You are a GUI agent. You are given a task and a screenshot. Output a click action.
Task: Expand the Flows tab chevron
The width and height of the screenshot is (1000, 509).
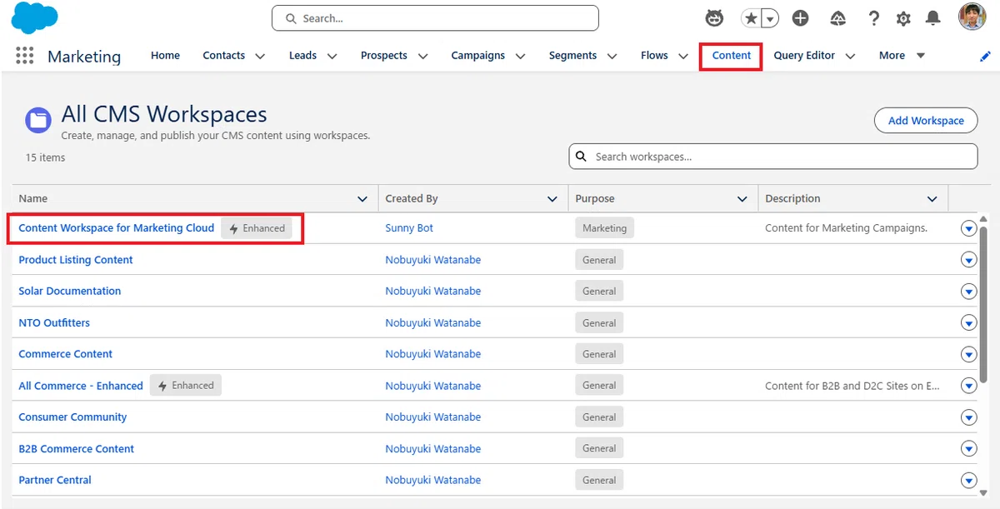pos(683,57)
